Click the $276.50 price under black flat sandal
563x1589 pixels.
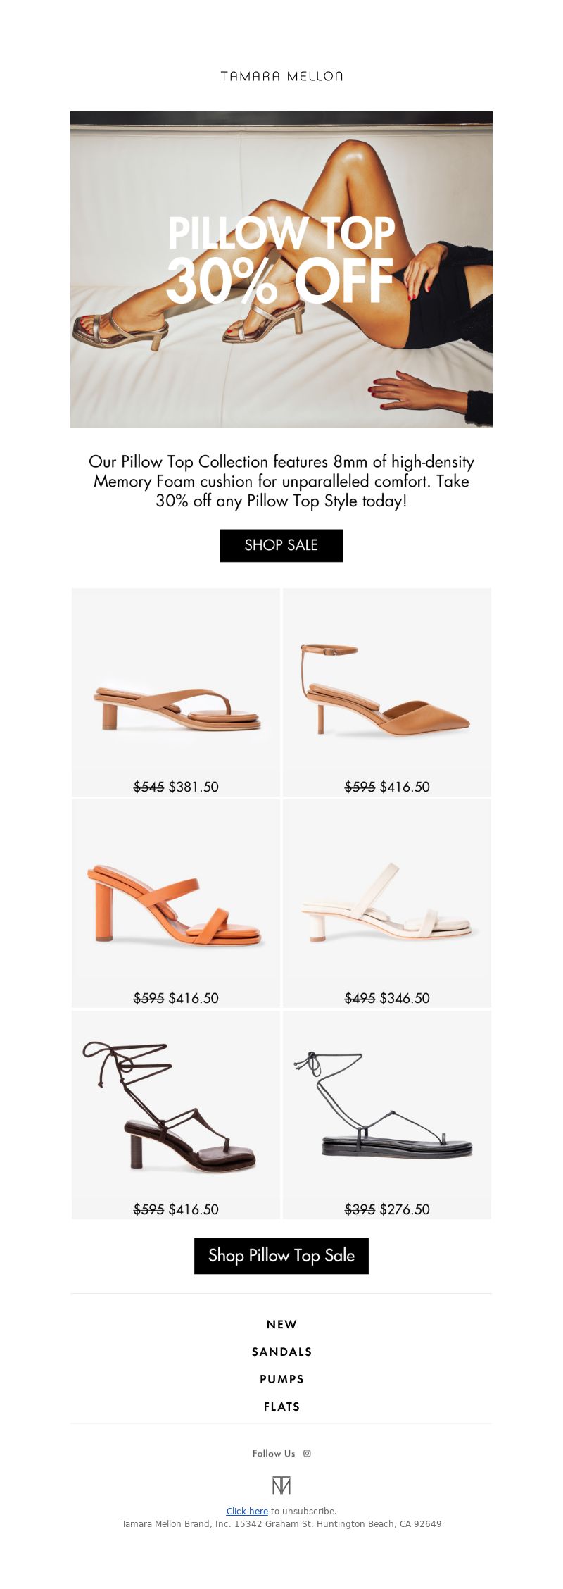tap(405, 1209)
